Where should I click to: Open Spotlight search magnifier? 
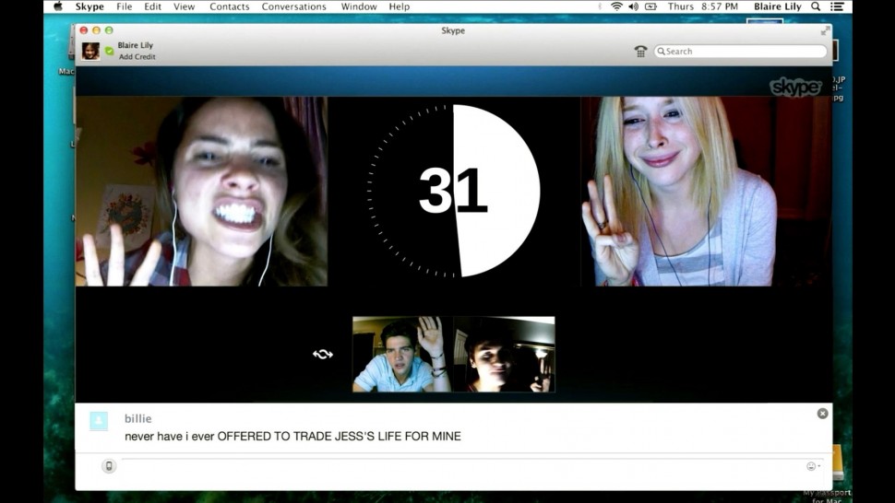pos(816,6)
